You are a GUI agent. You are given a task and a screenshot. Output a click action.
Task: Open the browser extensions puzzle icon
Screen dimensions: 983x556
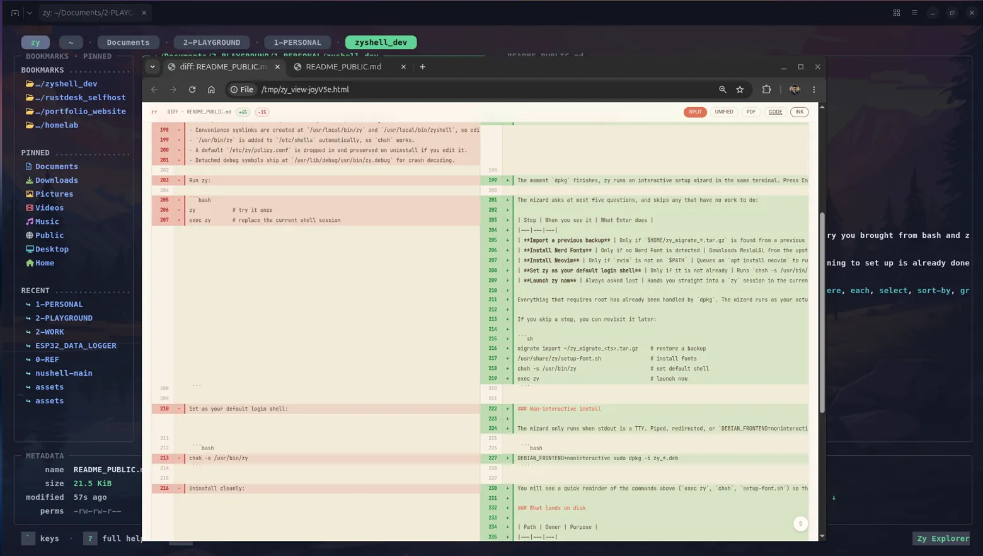tap(766, 90)
